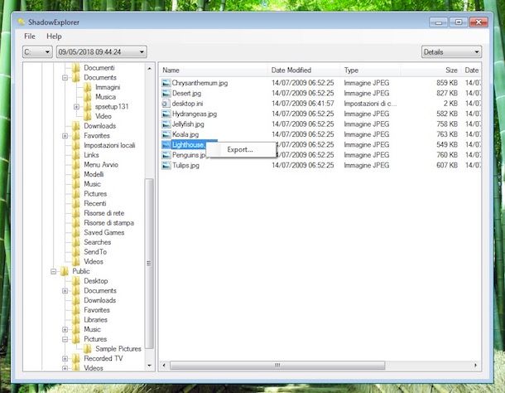The image size is (505, 393).
Task: Click the ShadowExplorer title bar icon
Action: point(22,22)
